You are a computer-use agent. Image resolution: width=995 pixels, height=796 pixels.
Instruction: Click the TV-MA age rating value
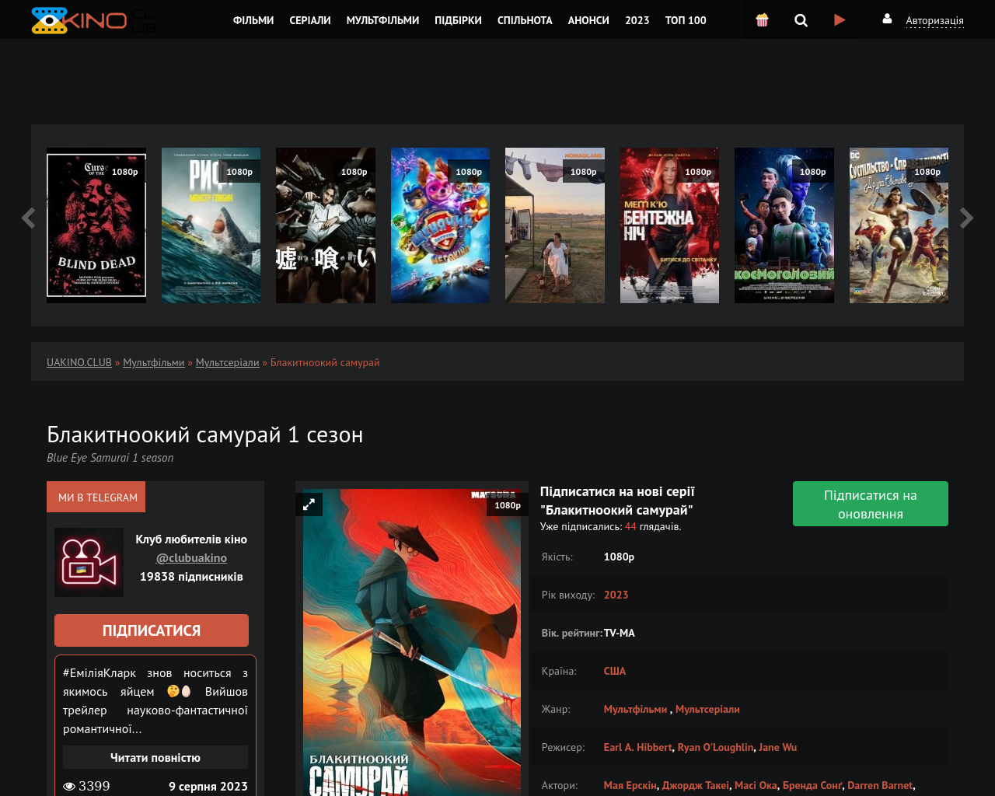(620, 633)
